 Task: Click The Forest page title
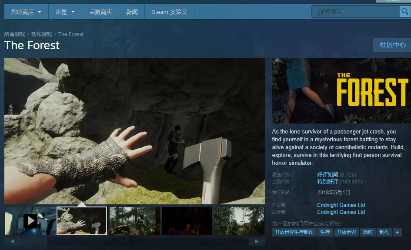coord(32,45)
